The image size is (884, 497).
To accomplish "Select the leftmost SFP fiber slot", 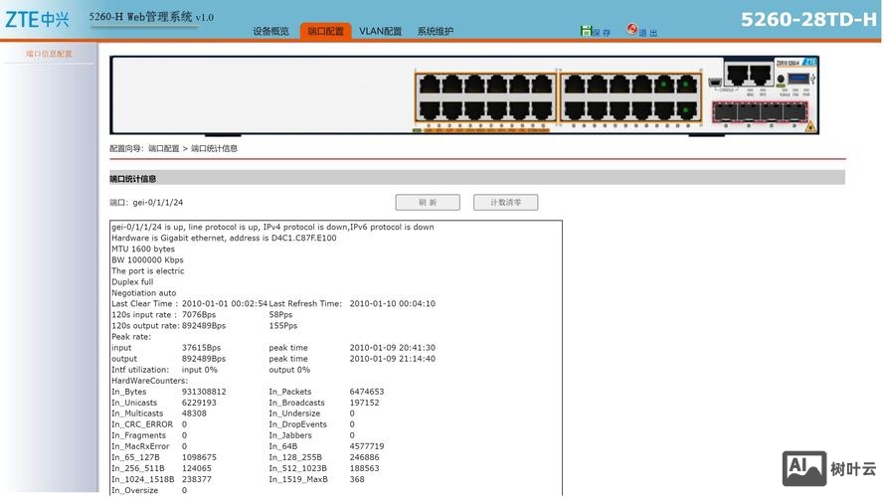I will point(723,110).
